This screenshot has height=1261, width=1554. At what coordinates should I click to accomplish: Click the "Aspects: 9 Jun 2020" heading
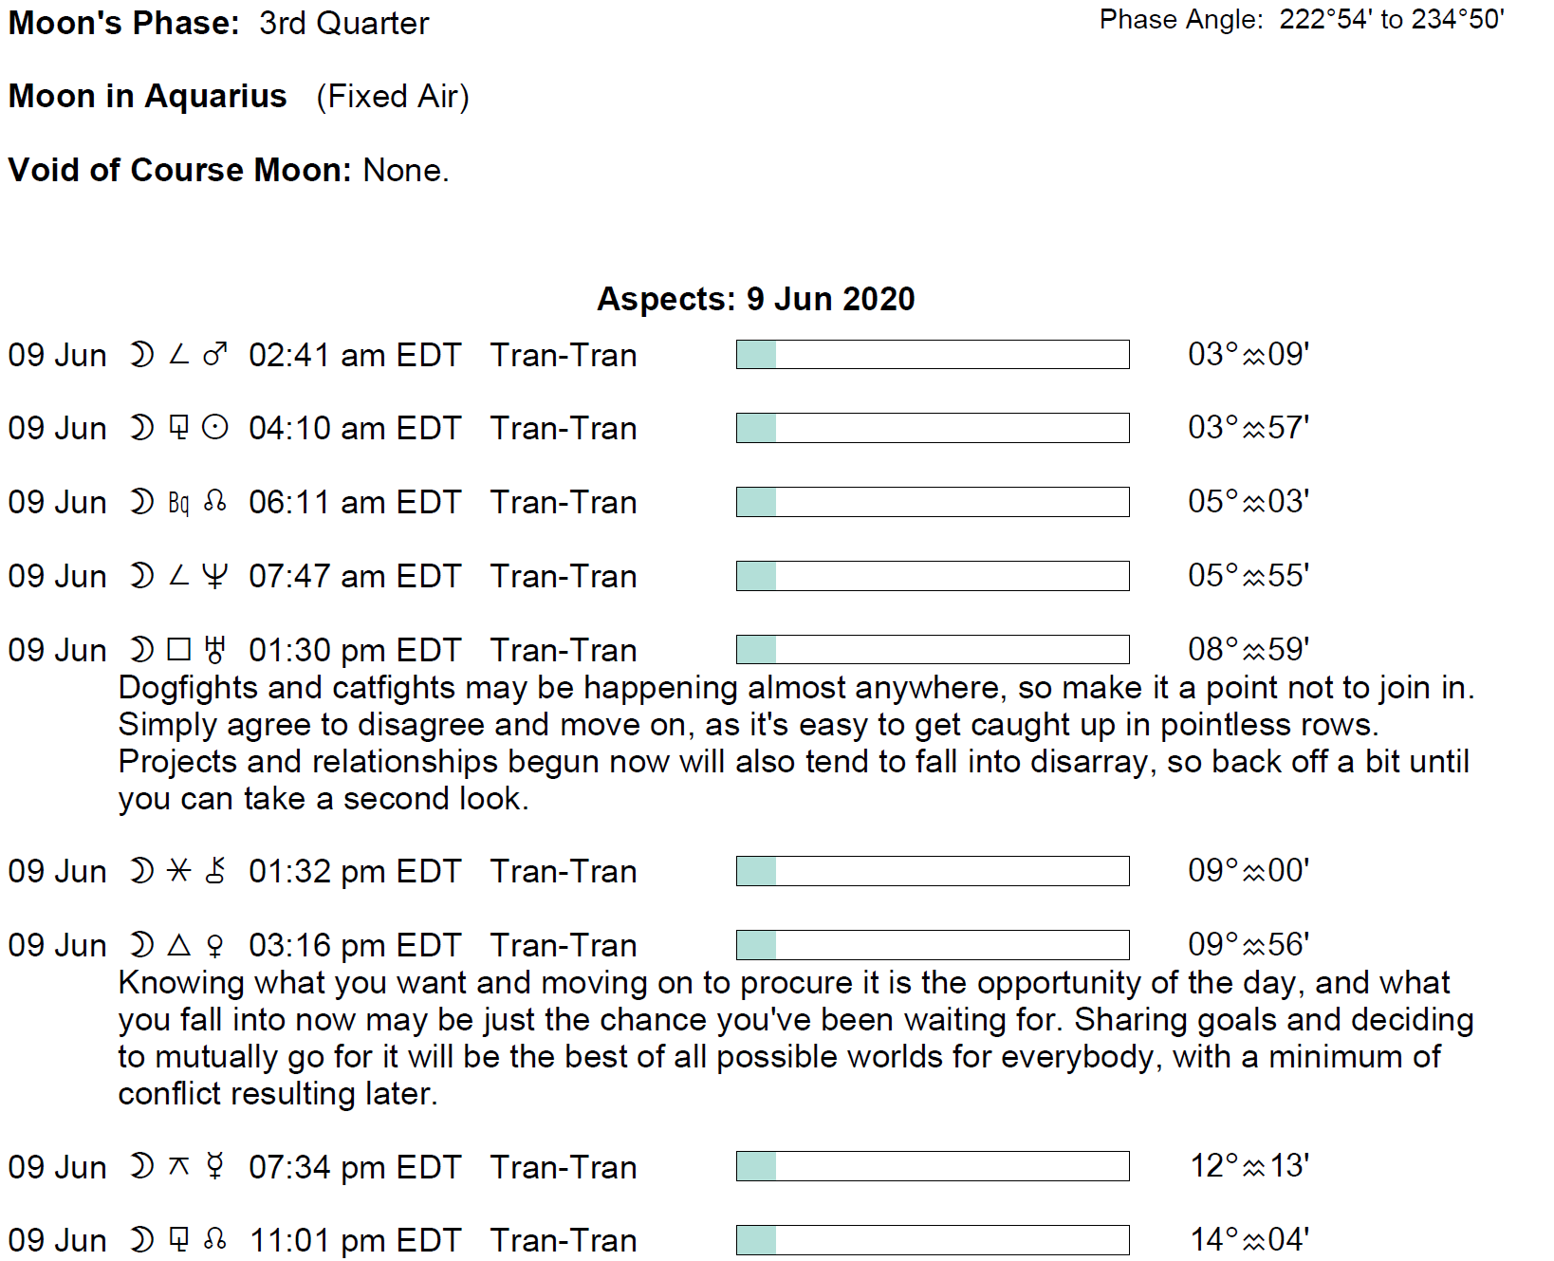[755, 299]
